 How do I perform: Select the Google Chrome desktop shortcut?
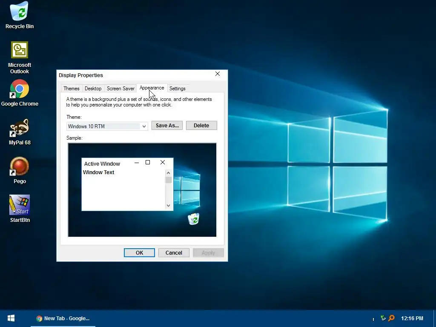[x=20, y=93]
